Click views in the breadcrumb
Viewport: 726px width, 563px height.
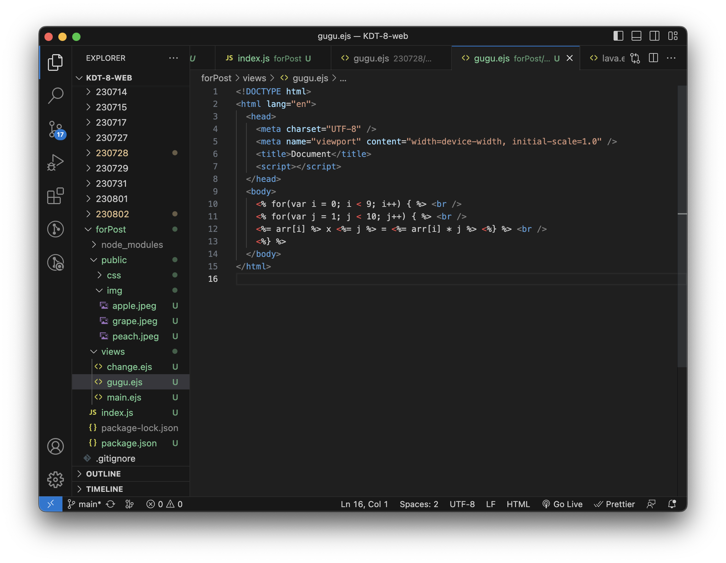(254, 78)
